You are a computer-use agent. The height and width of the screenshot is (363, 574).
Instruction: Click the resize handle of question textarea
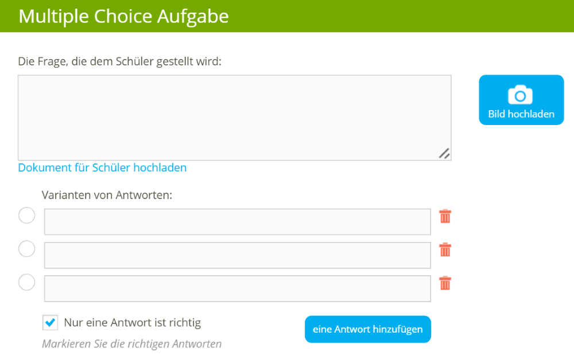coord(444,153)
